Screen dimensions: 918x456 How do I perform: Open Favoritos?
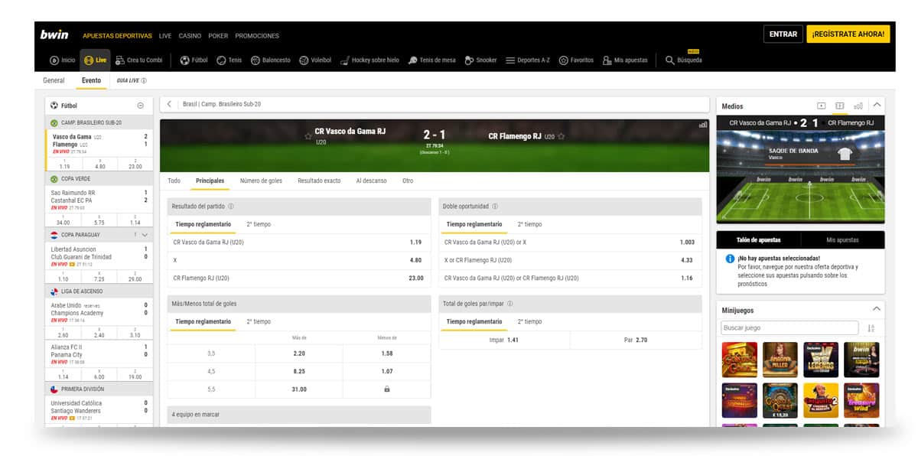tap(576, 60)
